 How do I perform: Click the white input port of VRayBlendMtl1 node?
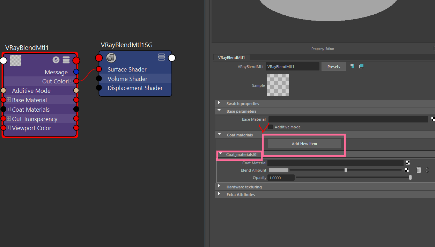[x=3, y=61]
